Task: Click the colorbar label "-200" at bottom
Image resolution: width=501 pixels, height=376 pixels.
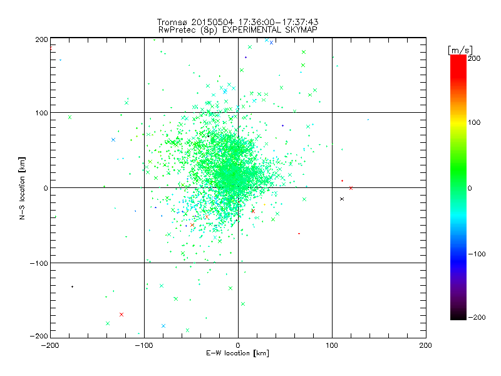Action: point(477,317)
